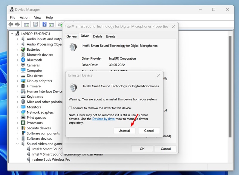Open the File menu
This screenshot has width=239, height=175.
click(x=13, y=18)
